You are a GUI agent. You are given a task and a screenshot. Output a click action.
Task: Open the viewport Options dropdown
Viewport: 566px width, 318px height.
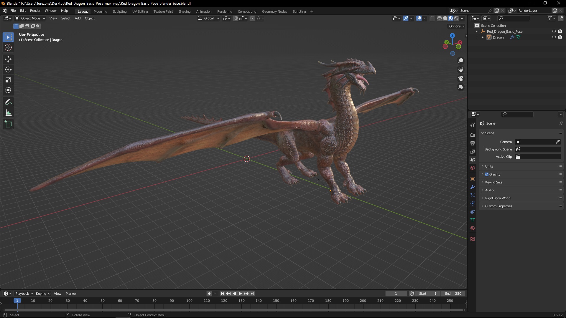(457, 26)
